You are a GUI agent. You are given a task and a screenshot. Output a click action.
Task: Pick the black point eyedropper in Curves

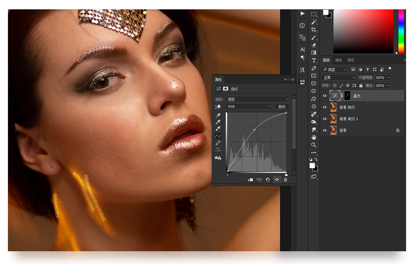pyautogui.click(x=218, y=116)
